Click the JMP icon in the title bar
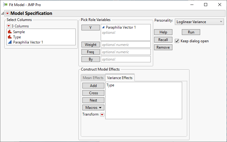 (5, 5)
